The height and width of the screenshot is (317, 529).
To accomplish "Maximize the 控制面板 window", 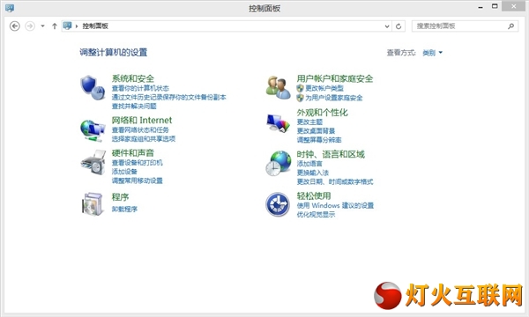I will (x=495, y=6).
